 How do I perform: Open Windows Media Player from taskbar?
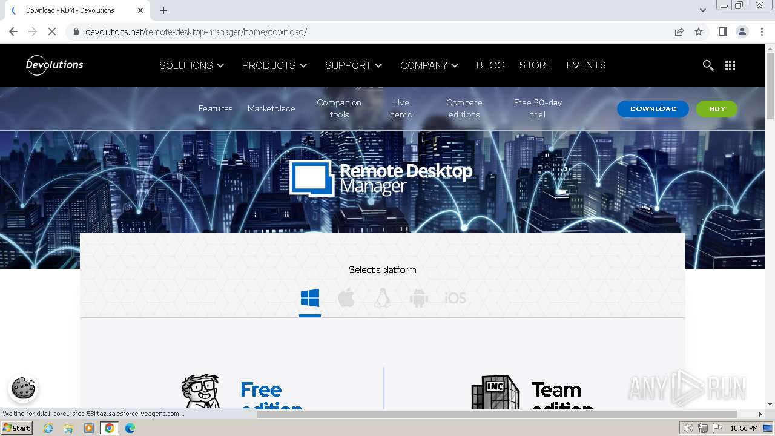[89, 428]
